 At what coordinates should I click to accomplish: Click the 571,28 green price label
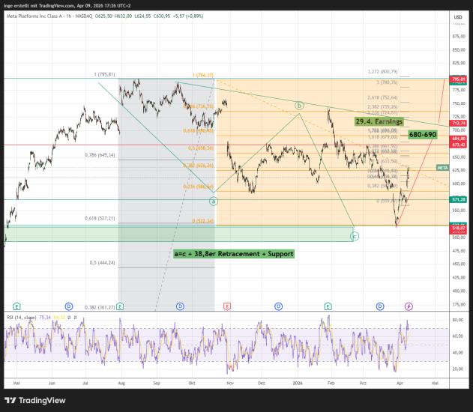pyautogui.click(x=458, y=199)
